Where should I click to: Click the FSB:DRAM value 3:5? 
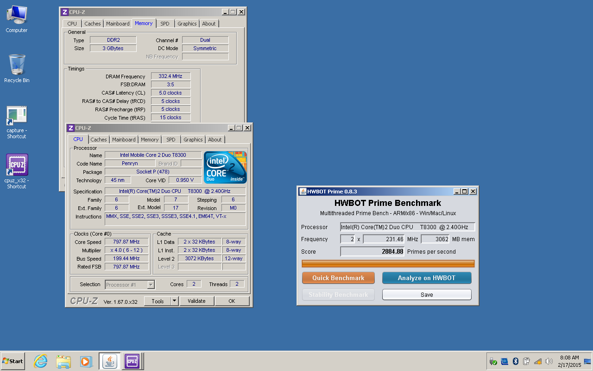point(170,84)
